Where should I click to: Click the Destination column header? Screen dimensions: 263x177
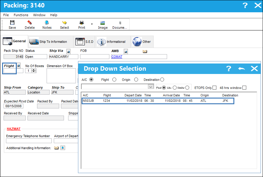tap(230, 95)
